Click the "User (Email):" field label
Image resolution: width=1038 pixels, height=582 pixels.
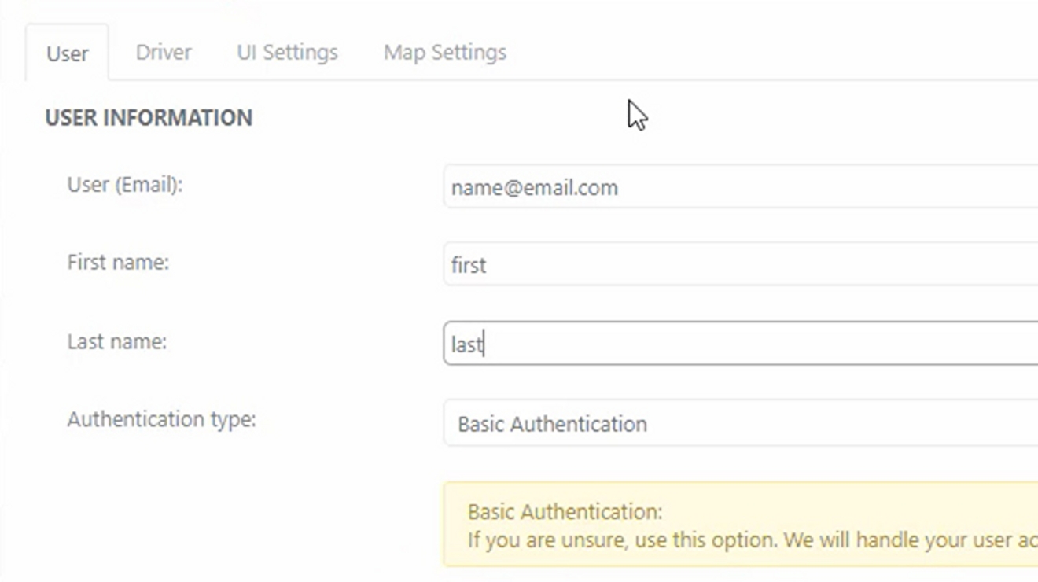125,185
